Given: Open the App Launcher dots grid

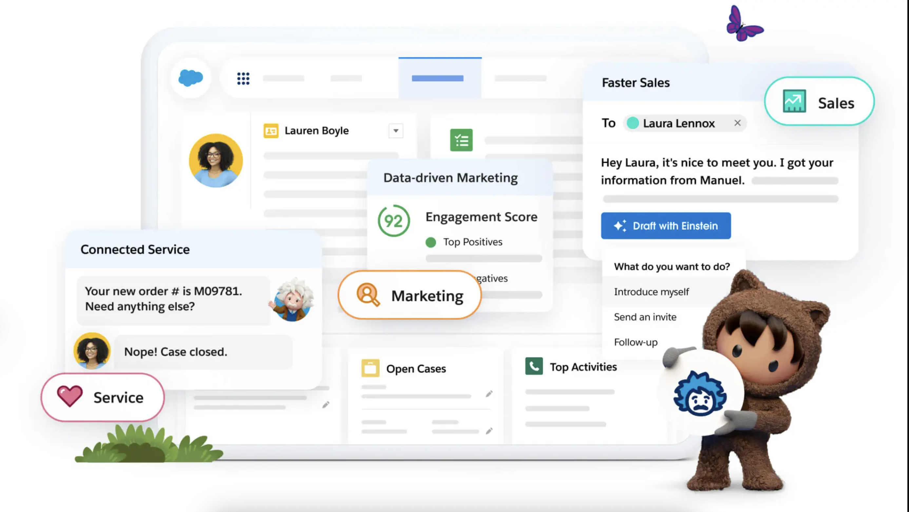Looking at the screenshot, I should pyautogui.click(x=243, y=78).
